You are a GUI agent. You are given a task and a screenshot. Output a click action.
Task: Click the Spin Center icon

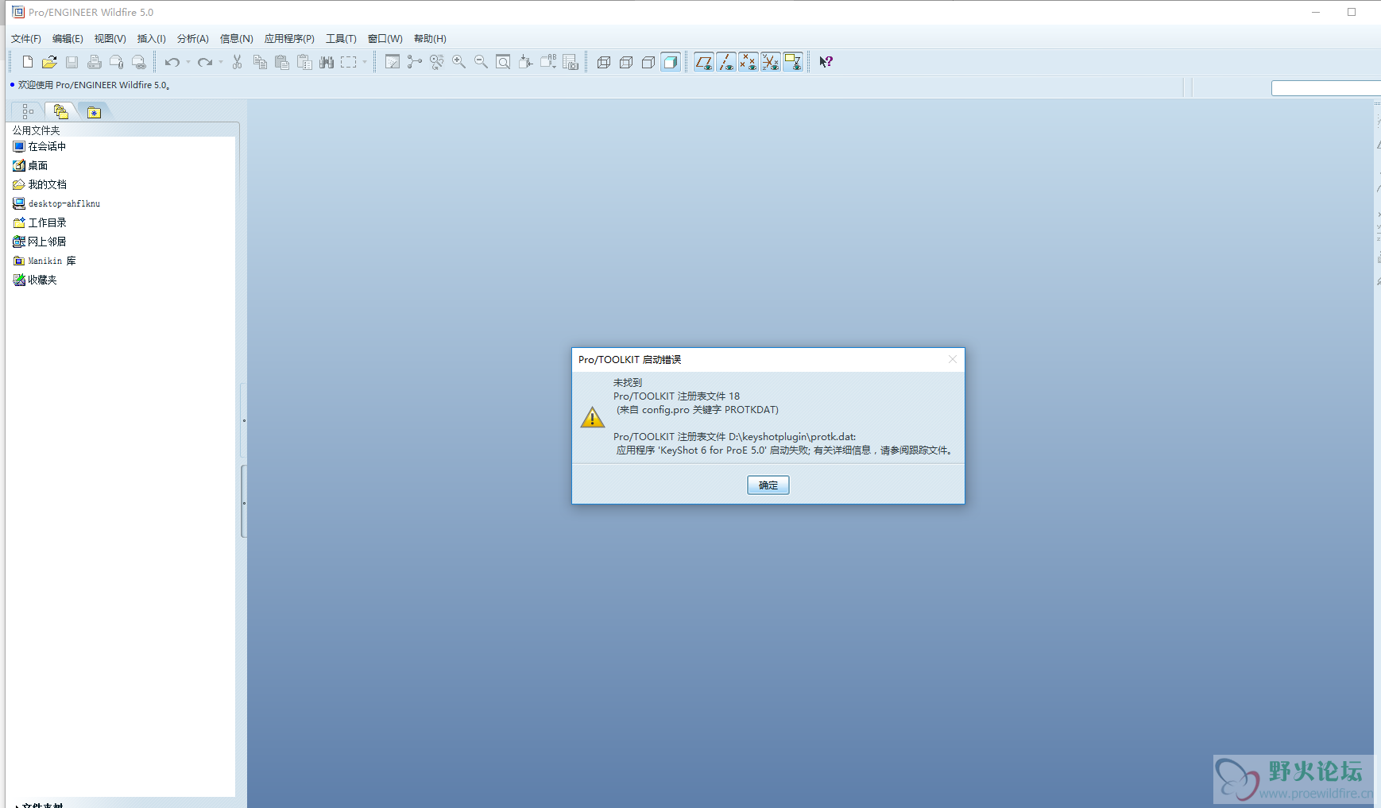415,62
